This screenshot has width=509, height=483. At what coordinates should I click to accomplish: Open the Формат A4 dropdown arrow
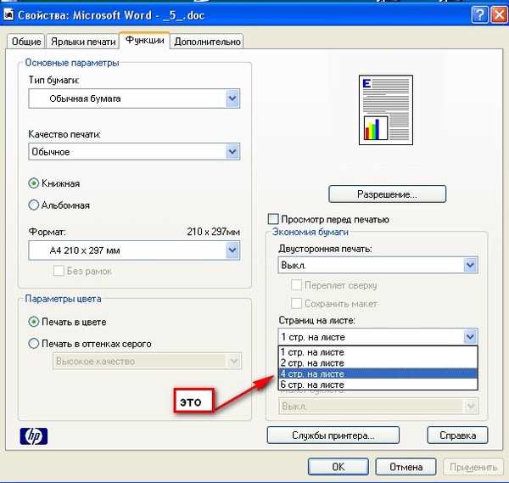point(232,250)
